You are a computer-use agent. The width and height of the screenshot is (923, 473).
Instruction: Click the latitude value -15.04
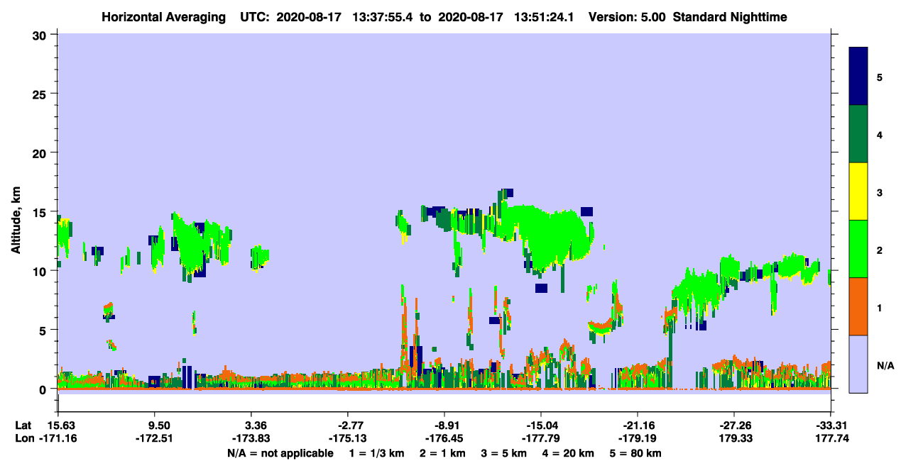(x=541, y=425)
